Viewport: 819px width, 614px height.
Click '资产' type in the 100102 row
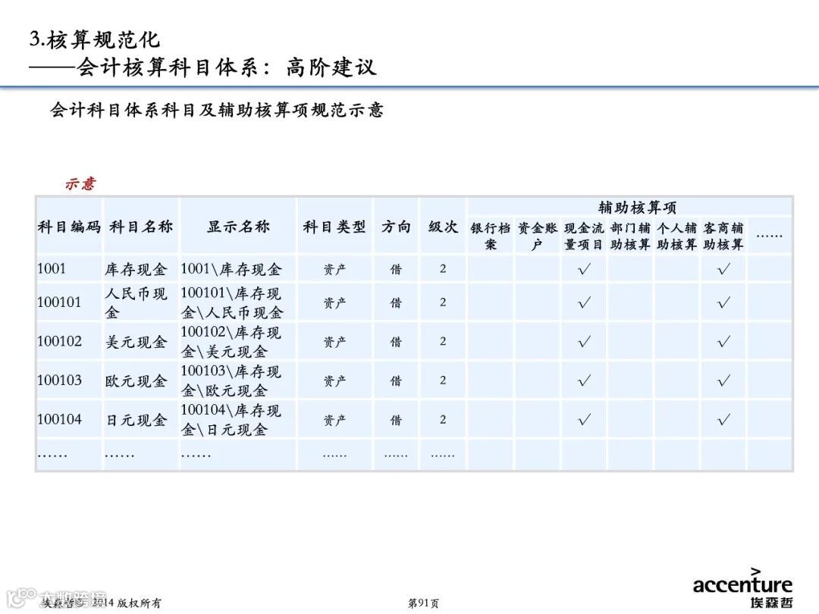tap(334, 342)
